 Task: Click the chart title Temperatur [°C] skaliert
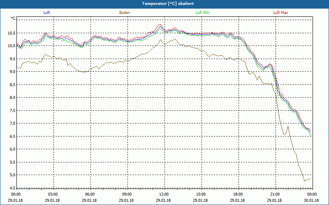coord(168,4)
